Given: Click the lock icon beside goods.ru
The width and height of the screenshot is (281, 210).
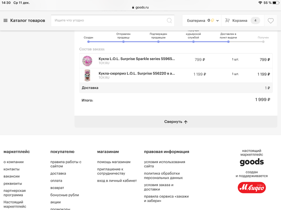Looking at the screenshot, I should 133,7.
